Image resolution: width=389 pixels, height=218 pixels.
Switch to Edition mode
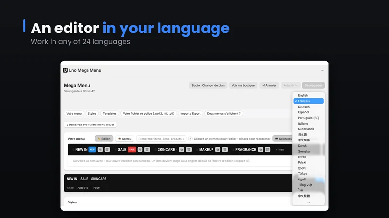104,139
